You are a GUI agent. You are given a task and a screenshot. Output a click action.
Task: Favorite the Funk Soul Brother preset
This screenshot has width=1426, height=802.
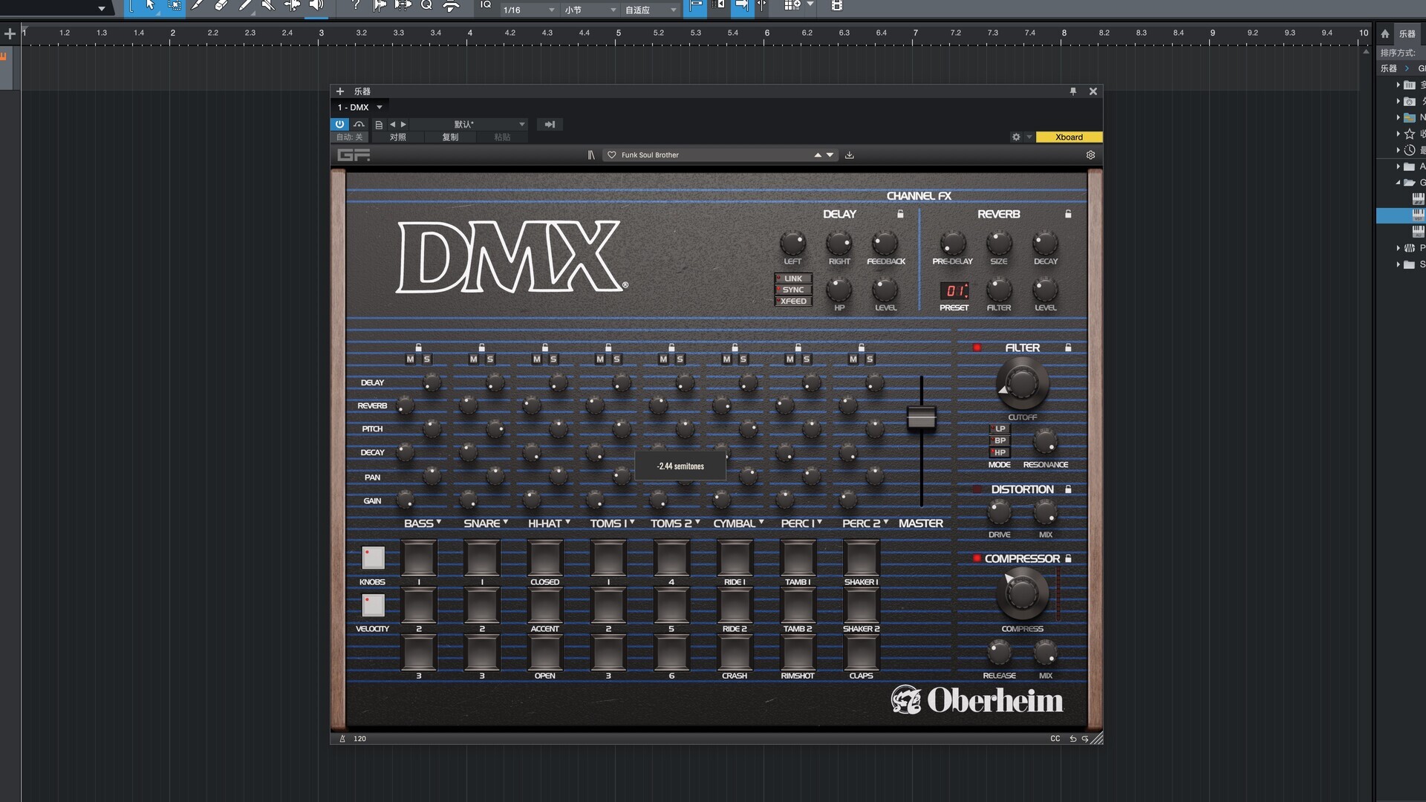tap(612, 155)
